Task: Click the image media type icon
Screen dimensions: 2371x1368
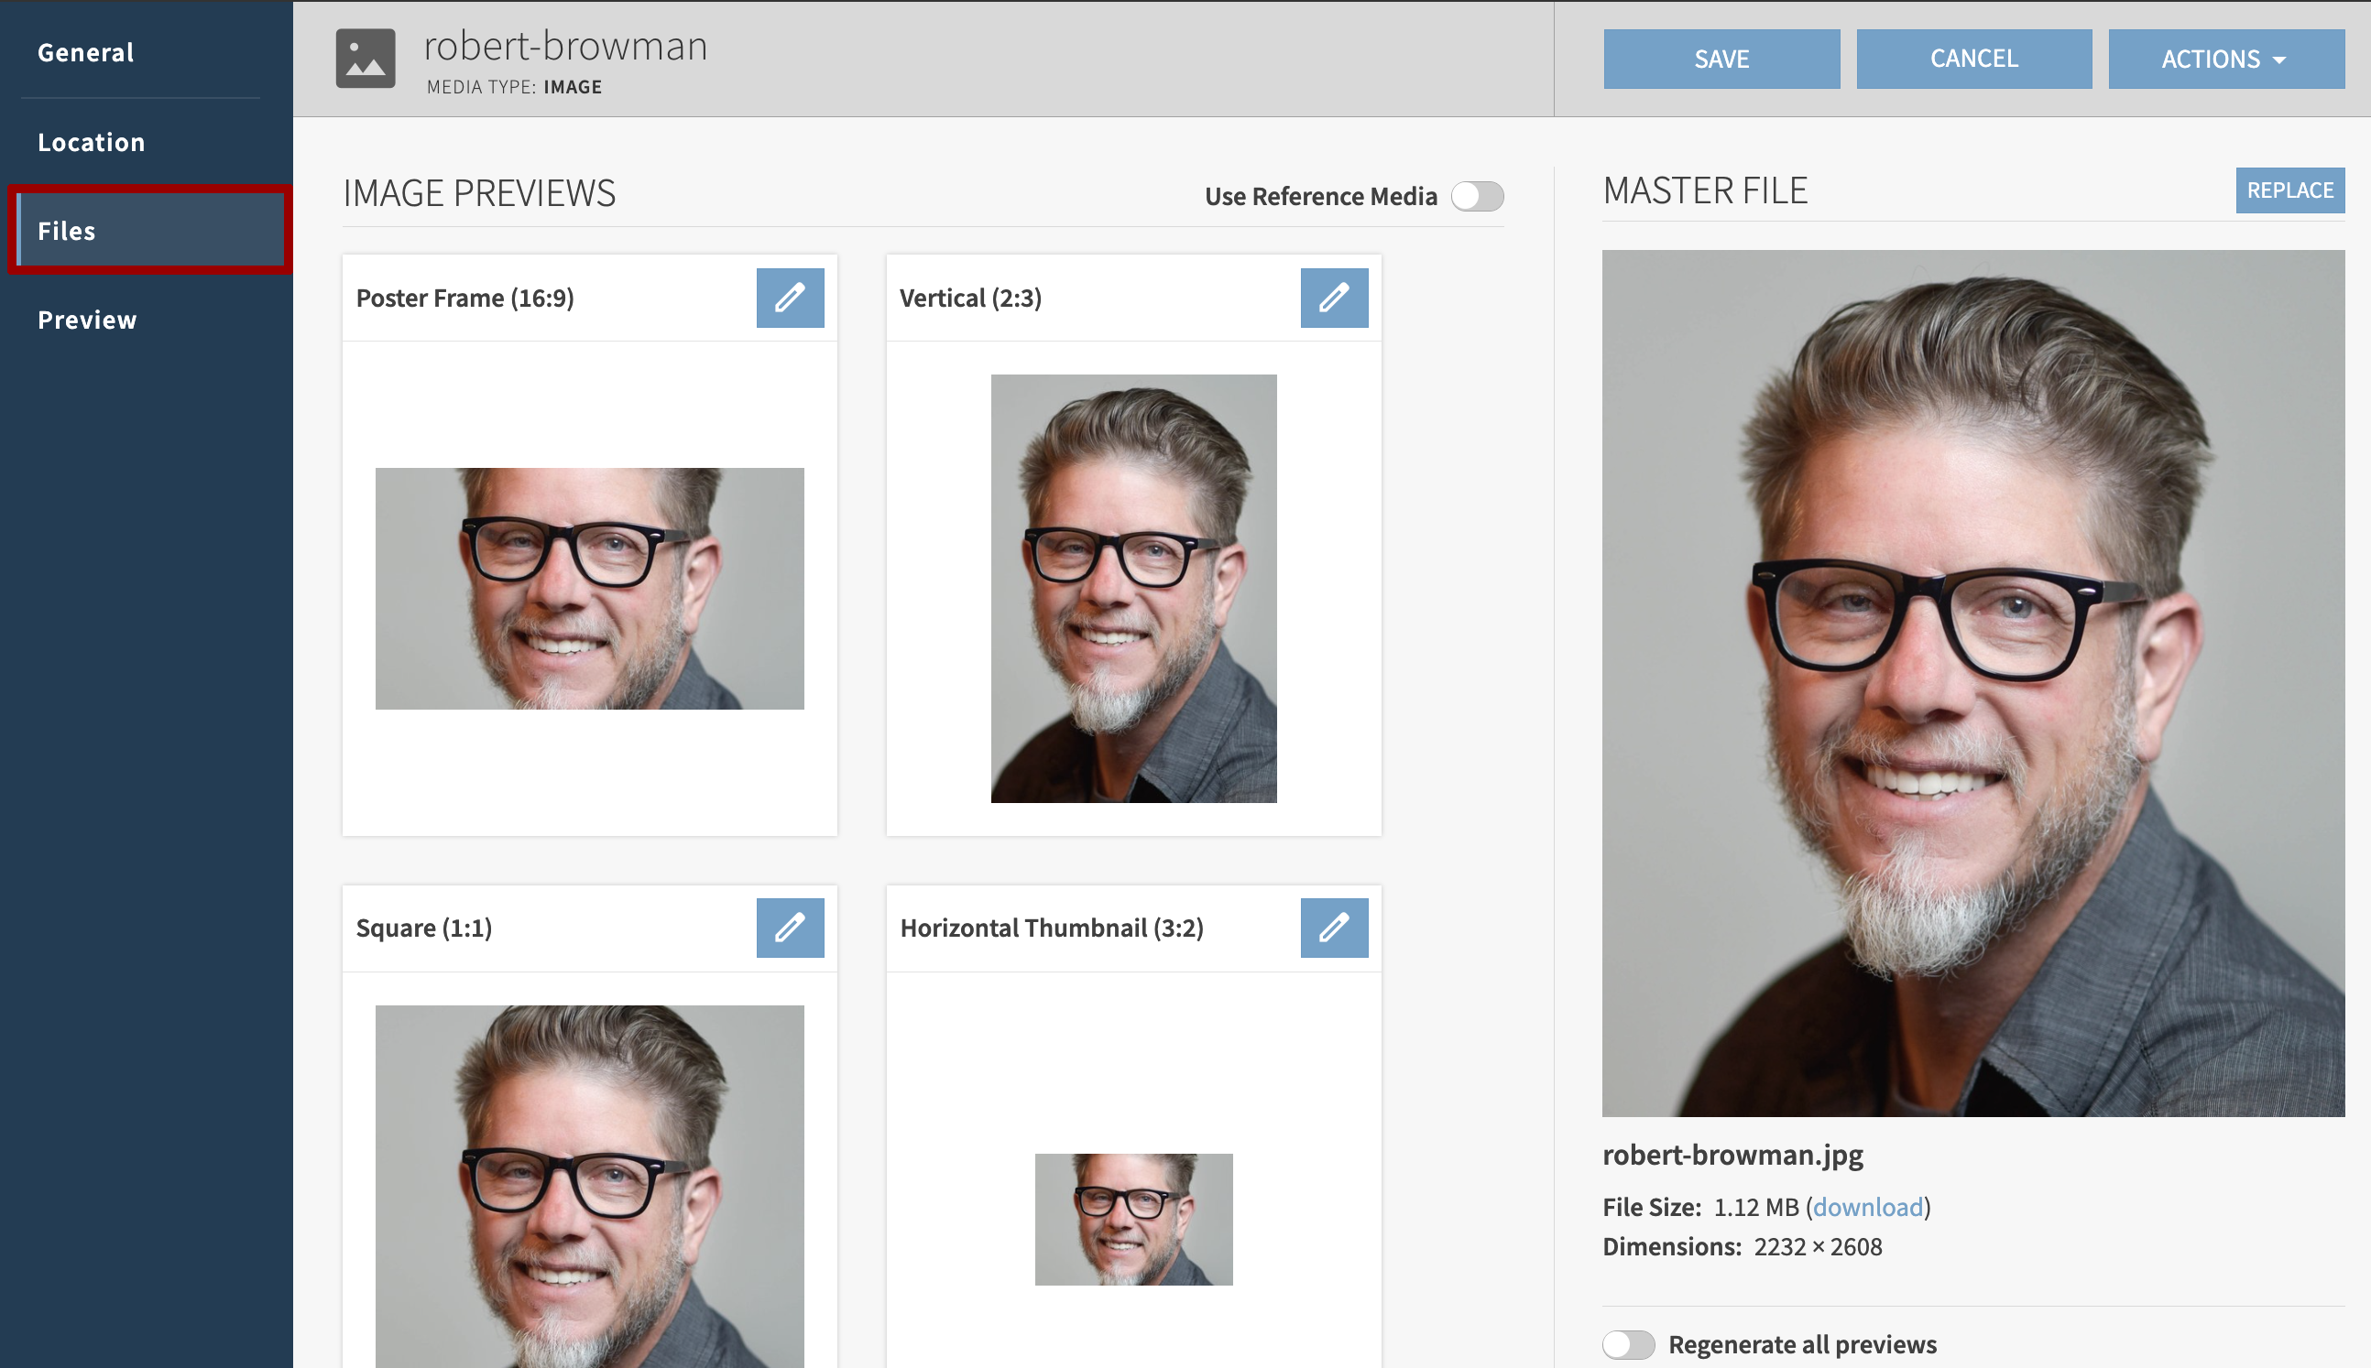Action: (x=366, y=59)
